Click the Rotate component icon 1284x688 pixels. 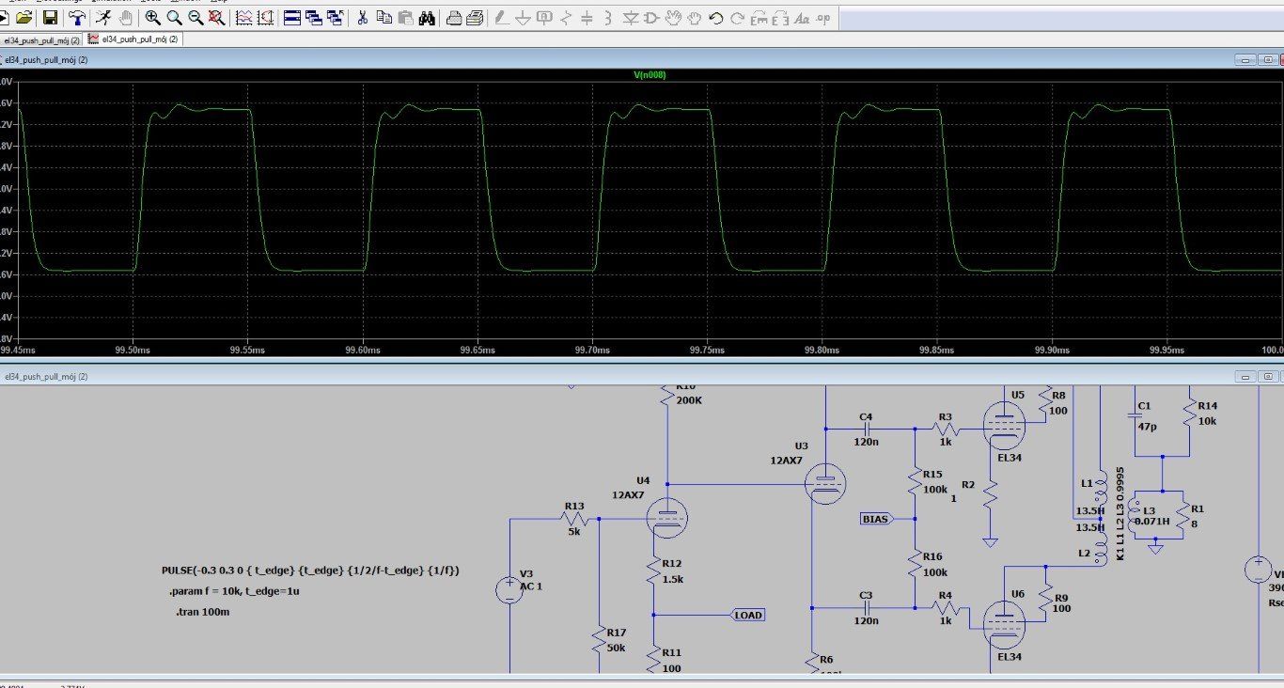pyautogui.click(x=759, y=18)
